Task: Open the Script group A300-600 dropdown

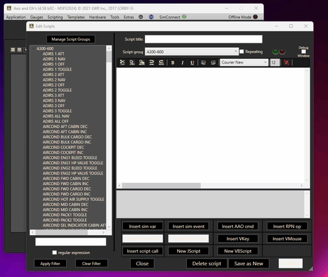Action: (192, 52)
